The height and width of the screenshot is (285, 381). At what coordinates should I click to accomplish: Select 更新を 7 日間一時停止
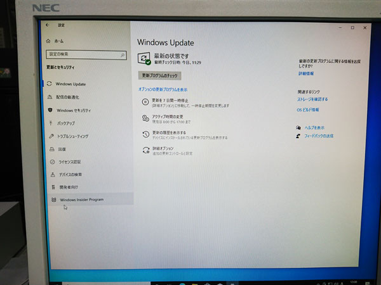pos(170,100)
